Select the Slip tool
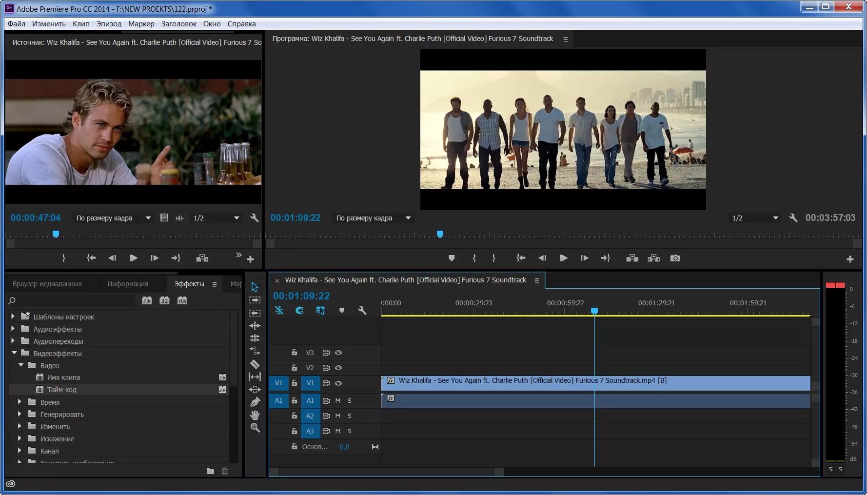The width and height of the screenshot is (867, 495). (255, 376)
